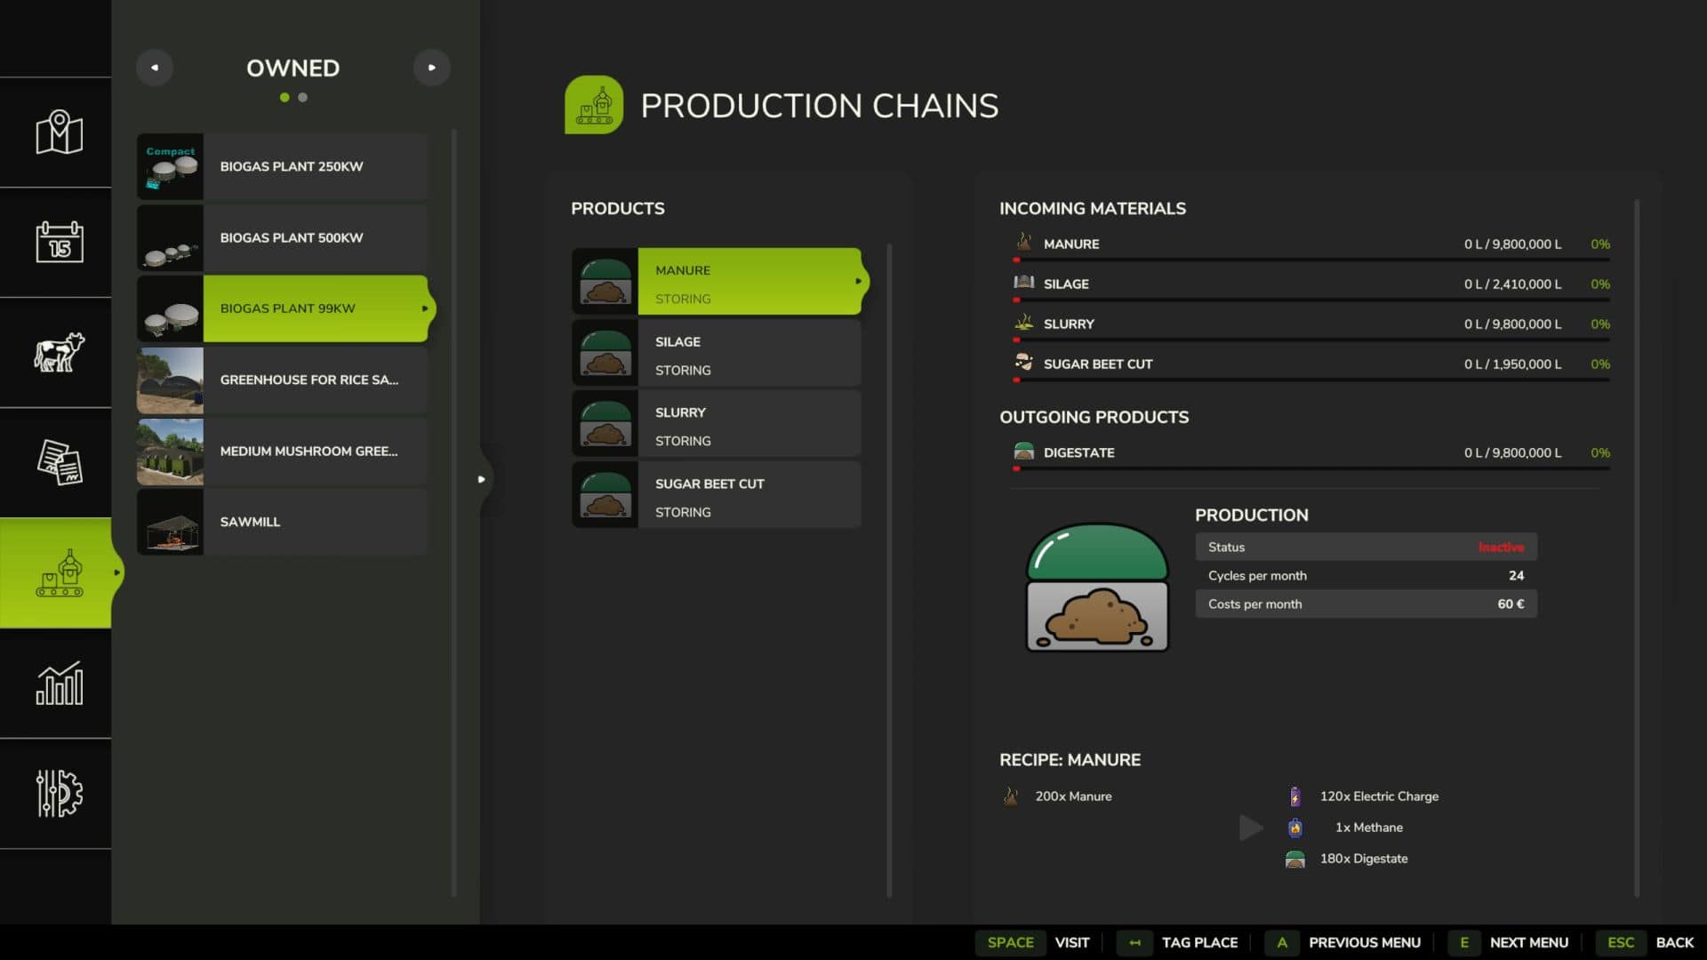Click the products list scrollbar
Screen dimensions: 1707x960
point(889,570)
